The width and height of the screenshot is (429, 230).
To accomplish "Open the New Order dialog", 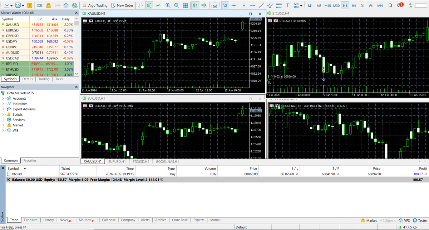I will [x=122, y=5].
